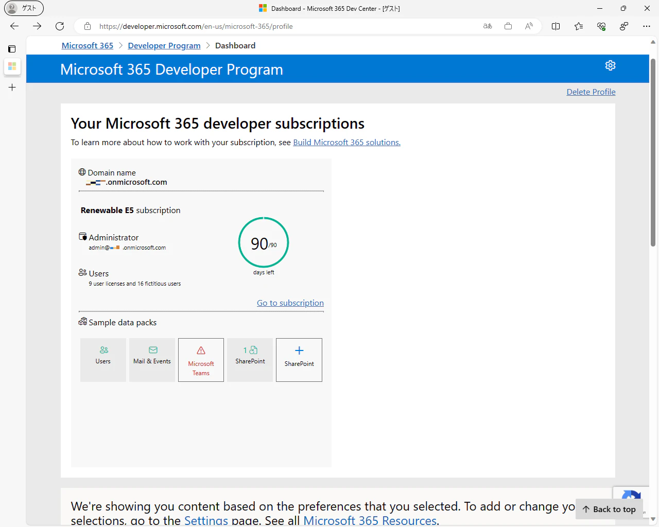The width and height of the screenshot is (659, 527).
Task: Start Read aloud from address bar
Action: (529, 26)
